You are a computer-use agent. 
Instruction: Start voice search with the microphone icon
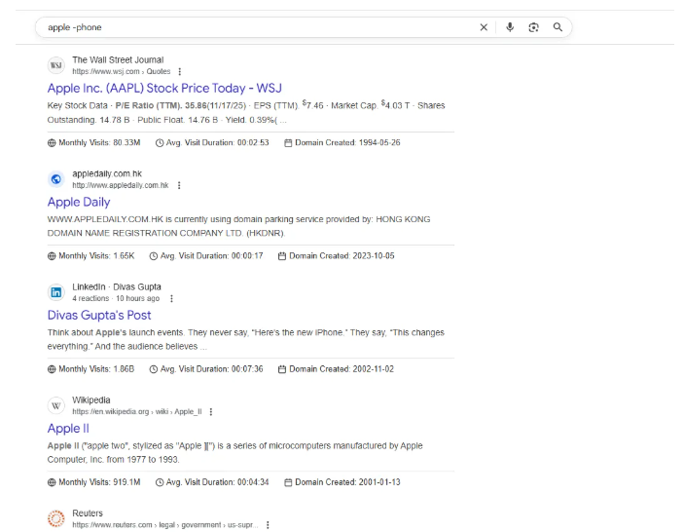509,27
